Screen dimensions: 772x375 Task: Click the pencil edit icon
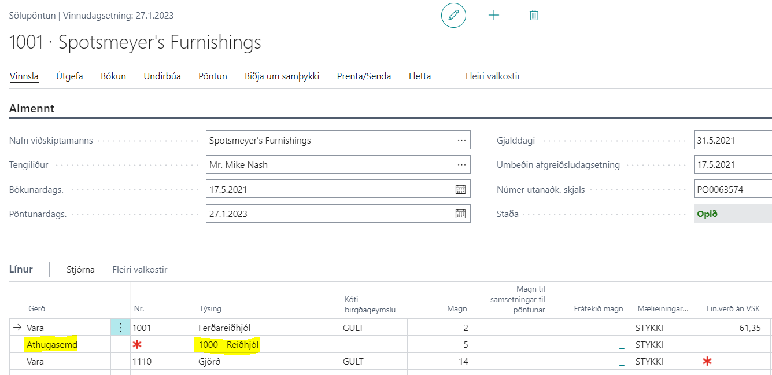[453, 16]
